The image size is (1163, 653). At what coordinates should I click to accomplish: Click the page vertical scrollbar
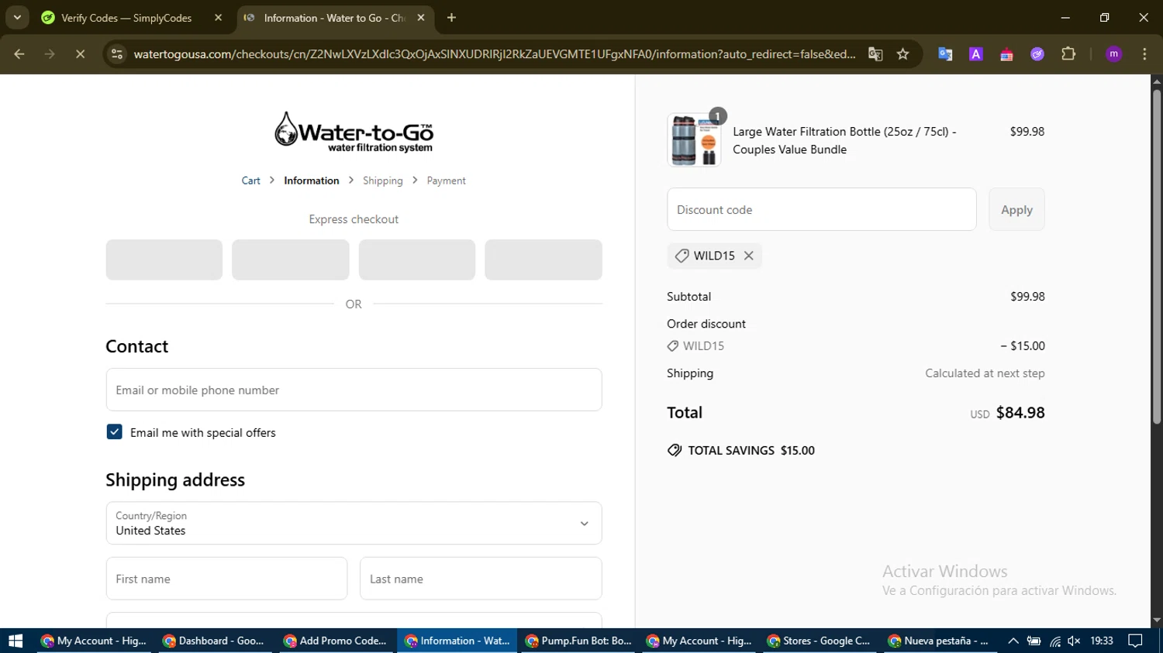pos(1157,257)
